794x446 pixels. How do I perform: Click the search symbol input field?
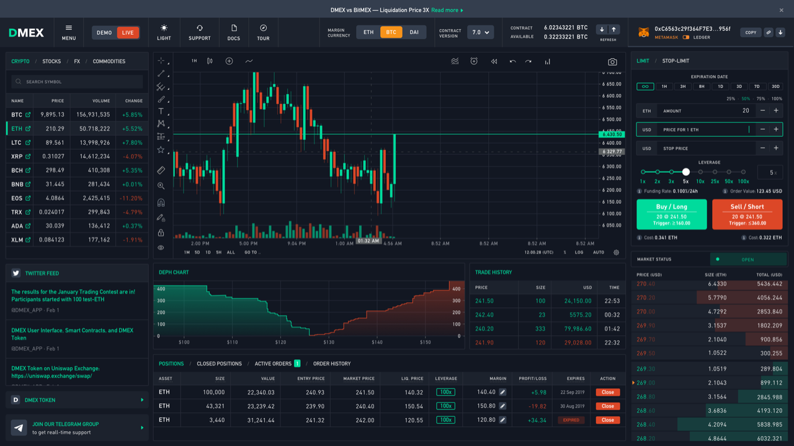[76, 81]
